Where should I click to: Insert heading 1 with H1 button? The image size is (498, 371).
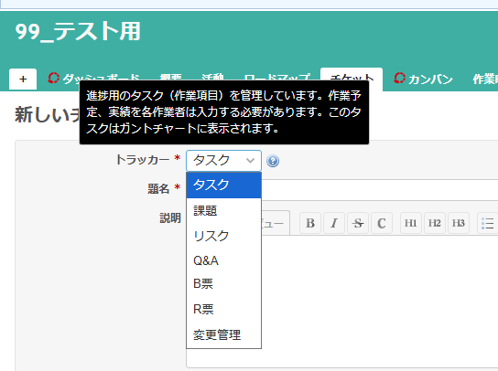click(411, 223)
